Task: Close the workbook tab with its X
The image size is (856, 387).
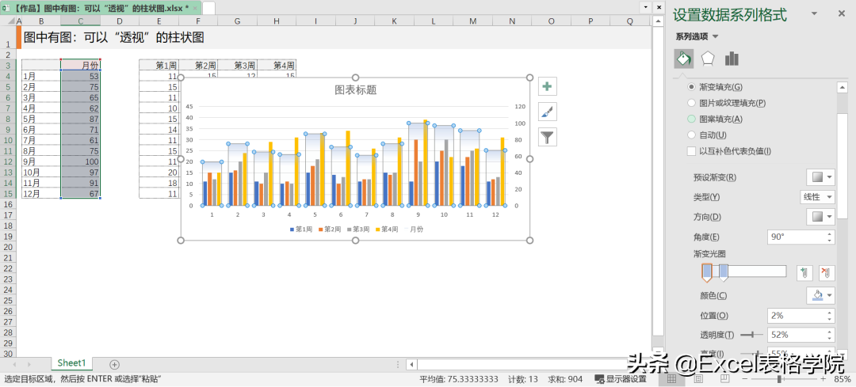Action: tap(195, 8)
